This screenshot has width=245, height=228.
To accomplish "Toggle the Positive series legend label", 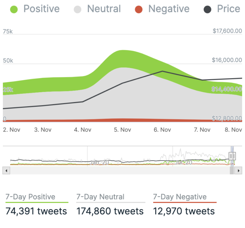I will click(x=42, y=9).
